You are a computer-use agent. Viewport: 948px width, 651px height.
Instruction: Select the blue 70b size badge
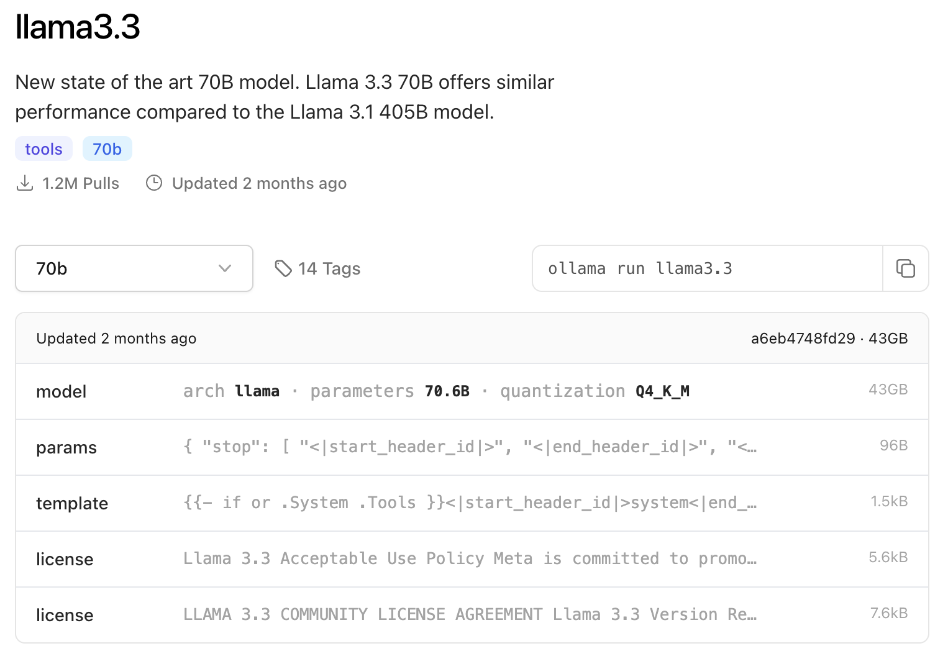(x=107, y=149)
